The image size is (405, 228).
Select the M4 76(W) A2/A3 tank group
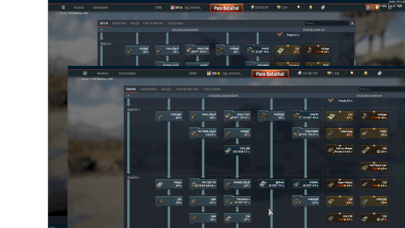coord(203,133)
